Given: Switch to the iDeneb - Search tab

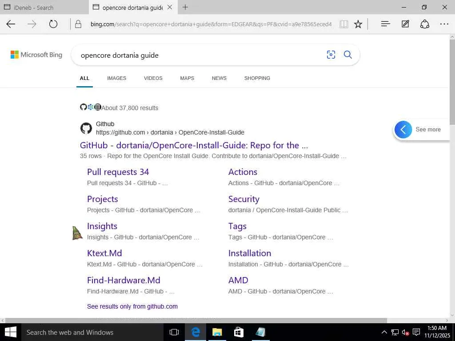Looking at the screenshot, I should (44, 8).
